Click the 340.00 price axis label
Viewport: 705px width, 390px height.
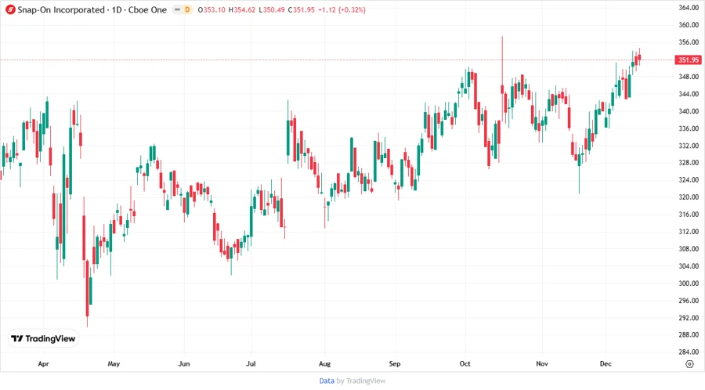tap(689, 111)
